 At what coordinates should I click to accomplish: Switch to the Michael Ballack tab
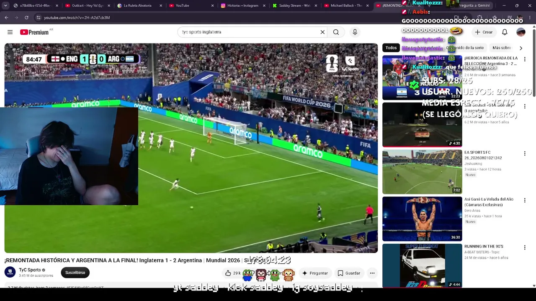tap(346, 5)
